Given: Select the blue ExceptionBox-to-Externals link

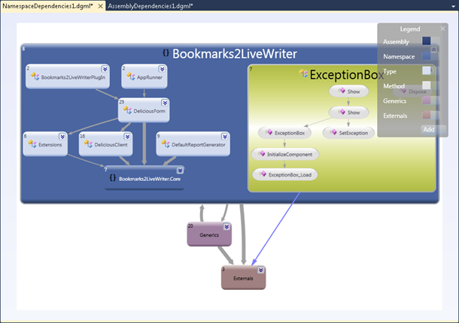Looking at the screenshot, I should pos(276,228).
